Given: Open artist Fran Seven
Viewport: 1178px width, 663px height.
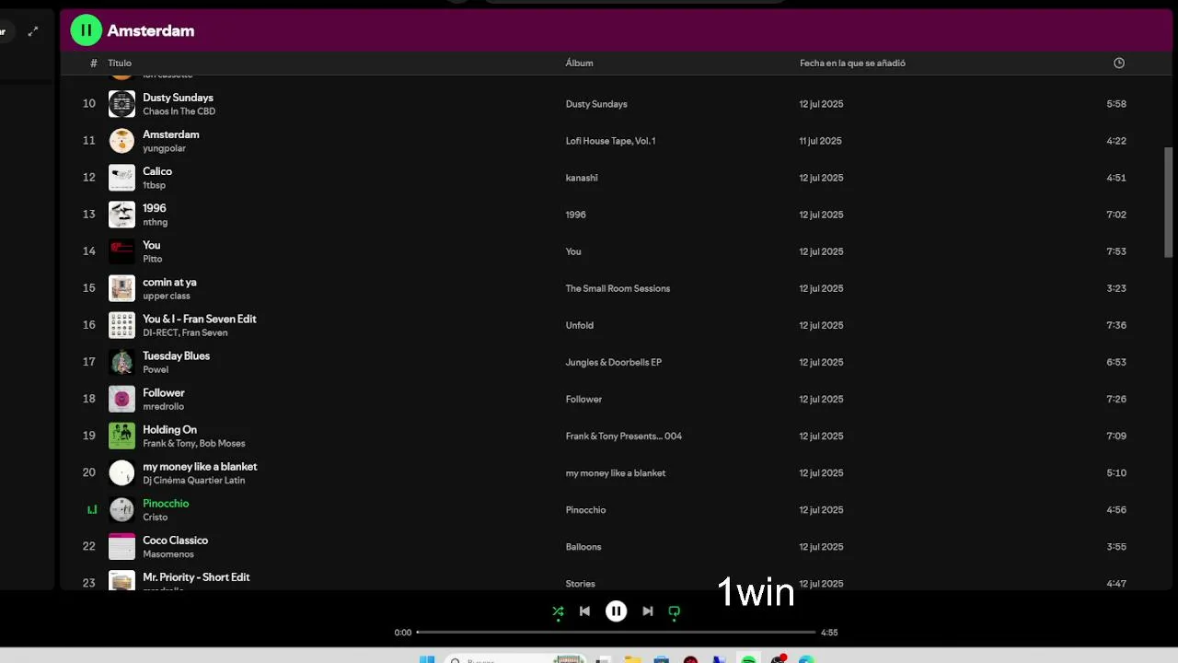Looking at the screenshot, I should point(204,332).
